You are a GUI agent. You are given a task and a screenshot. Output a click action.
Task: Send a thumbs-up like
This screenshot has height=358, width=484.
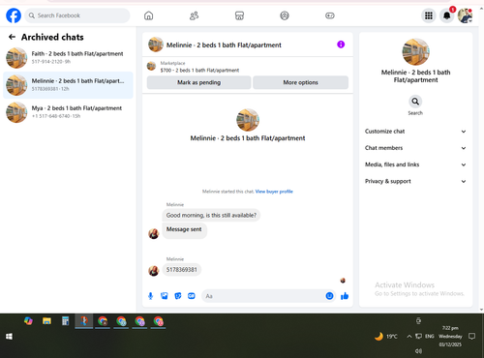point(345,296)
